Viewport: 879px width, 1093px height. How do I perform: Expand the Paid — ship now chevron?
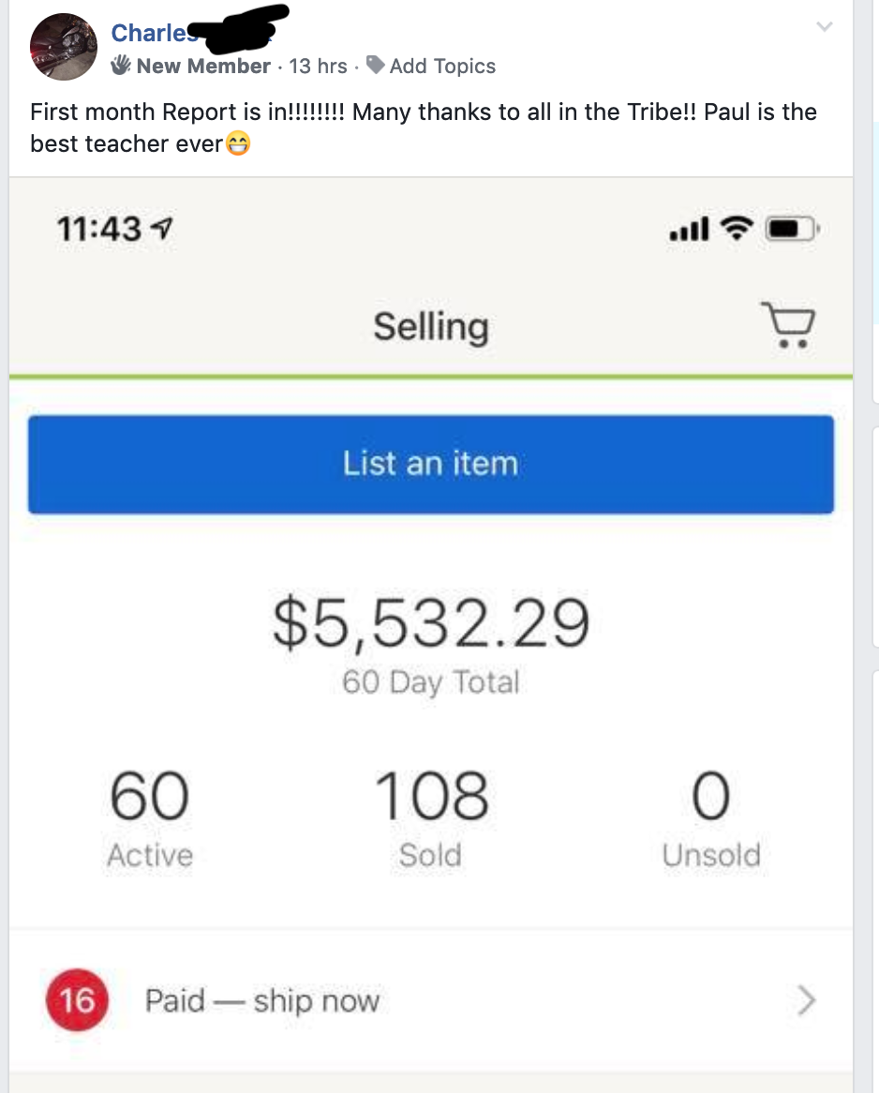click(807, 1000)
